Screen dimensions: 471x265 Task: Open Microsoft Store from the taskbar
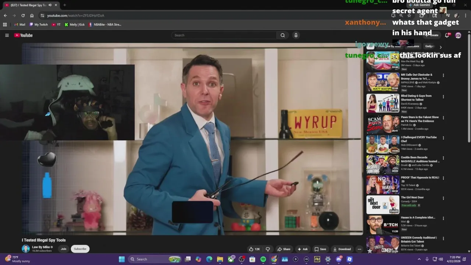[x=252, y=259]
